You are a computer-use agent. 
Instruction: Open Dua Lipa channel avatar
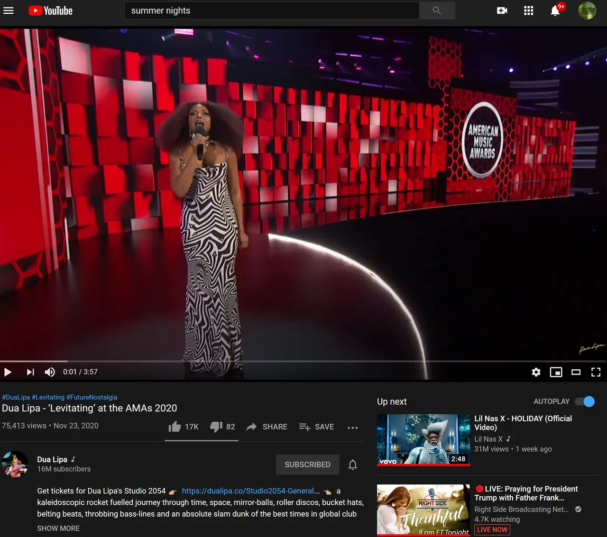point(15,464)
